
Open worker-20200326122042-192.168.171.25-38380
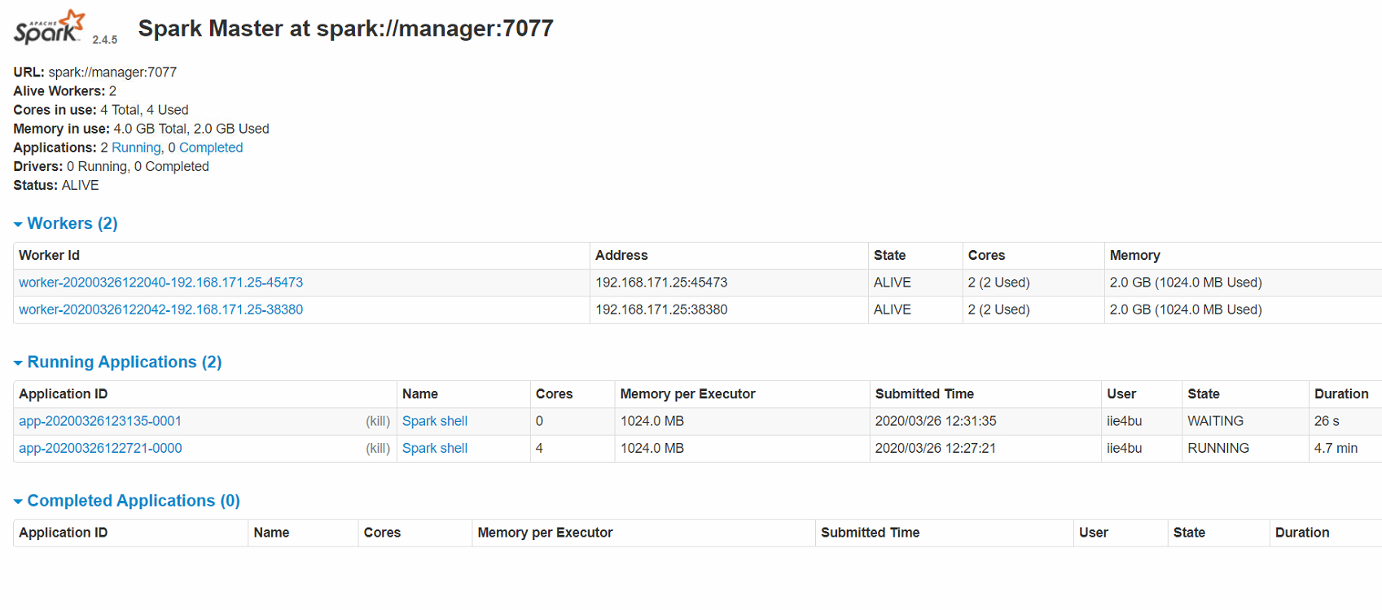(161, 309)
